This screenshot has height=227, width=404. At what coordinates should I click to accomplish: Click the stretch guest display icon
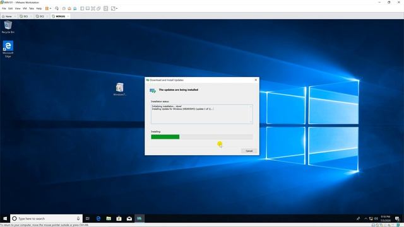coord(113,8)
